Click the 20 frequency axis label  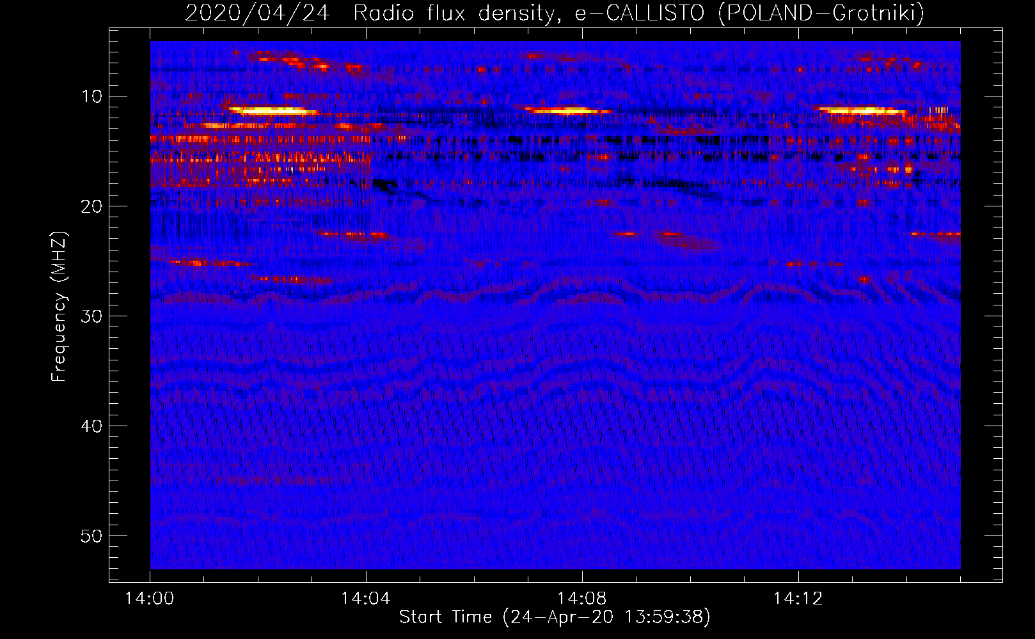92,206
